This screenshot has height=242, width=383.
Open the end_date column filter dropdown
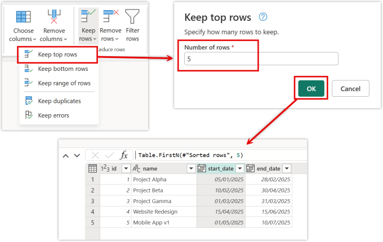[x=287, y=168]
